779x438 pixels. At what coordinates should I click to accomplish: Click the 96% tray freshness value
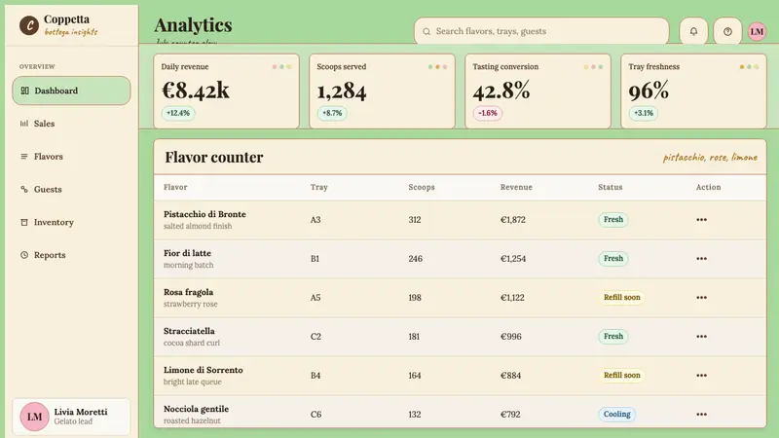(x=649, y=91)
